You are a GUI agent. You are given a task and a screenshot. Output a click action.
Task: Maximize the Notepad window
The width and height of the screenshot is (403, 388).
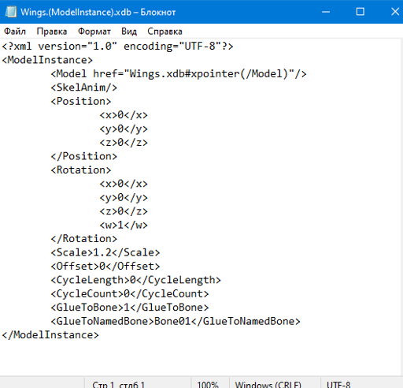tap(360, 12)
